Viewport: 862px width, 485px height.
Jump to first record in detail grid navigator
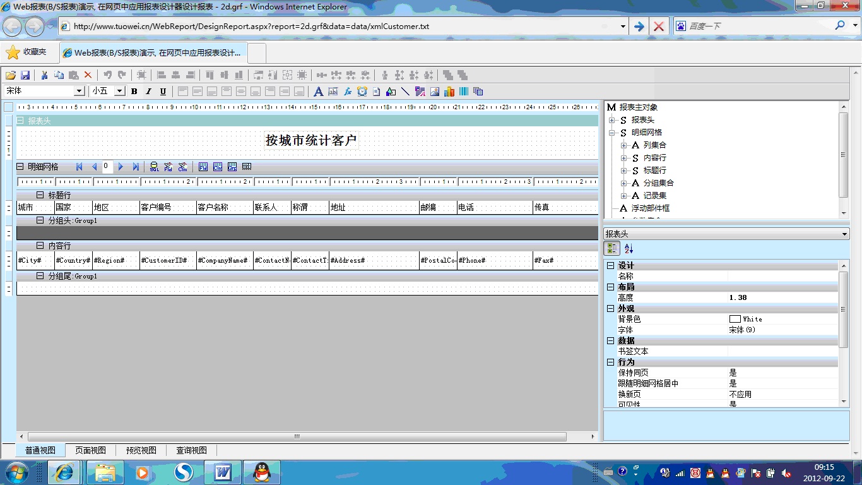pyautogui.click(x=80, y=167)
